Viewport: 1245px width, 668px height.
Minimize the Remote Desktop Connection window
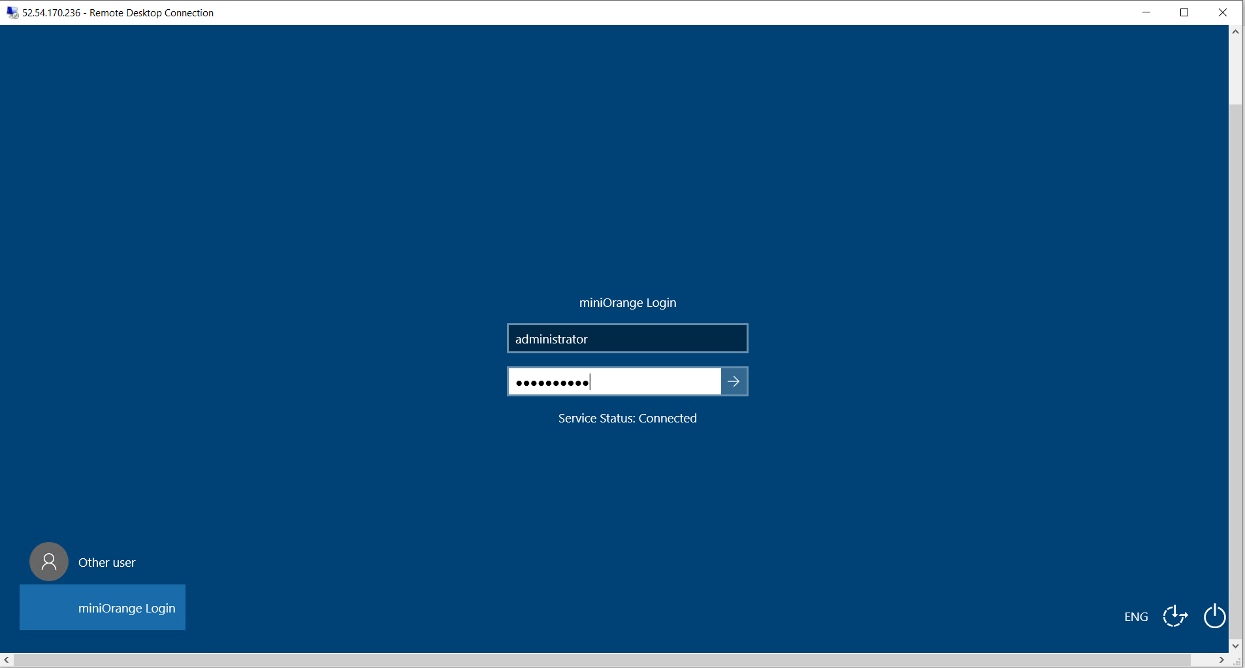click(x=1146, y=12)
